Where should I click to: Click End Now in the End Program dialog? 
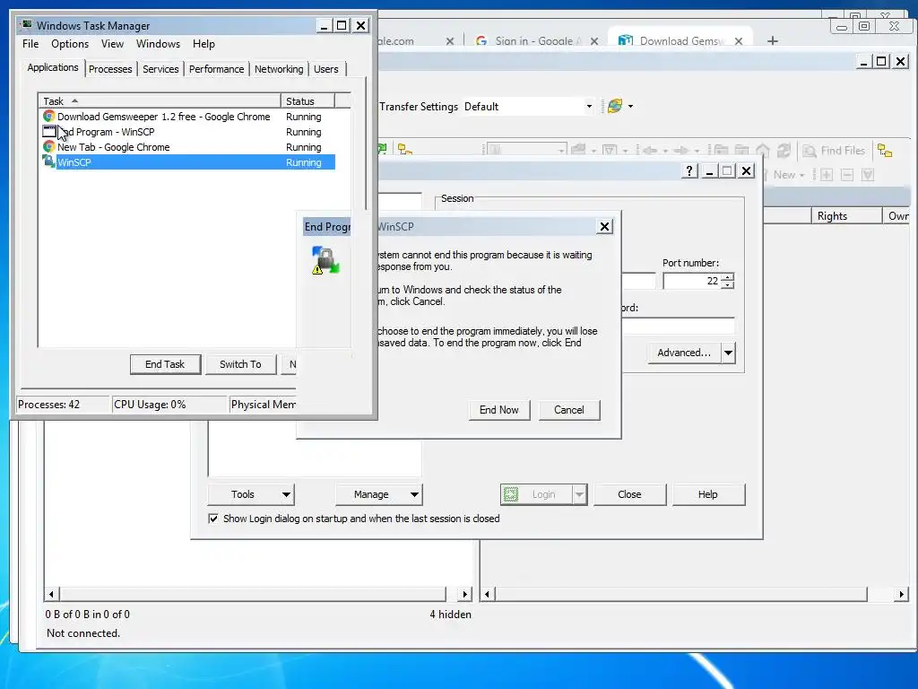coord(498,410)
